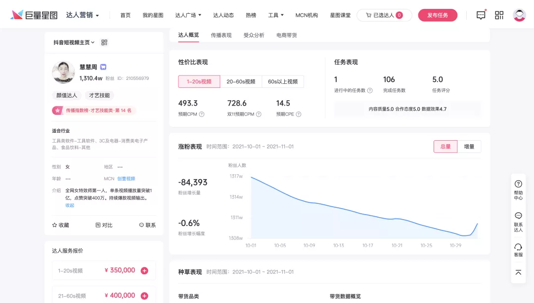
Task: Open 热榜 from the top navigation
Action: (x=250, y=15)
